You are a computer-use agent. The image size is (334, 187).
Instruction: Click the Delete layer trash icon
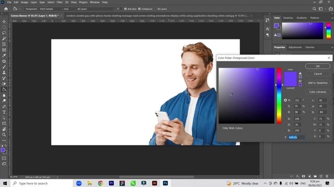(327, 176)
